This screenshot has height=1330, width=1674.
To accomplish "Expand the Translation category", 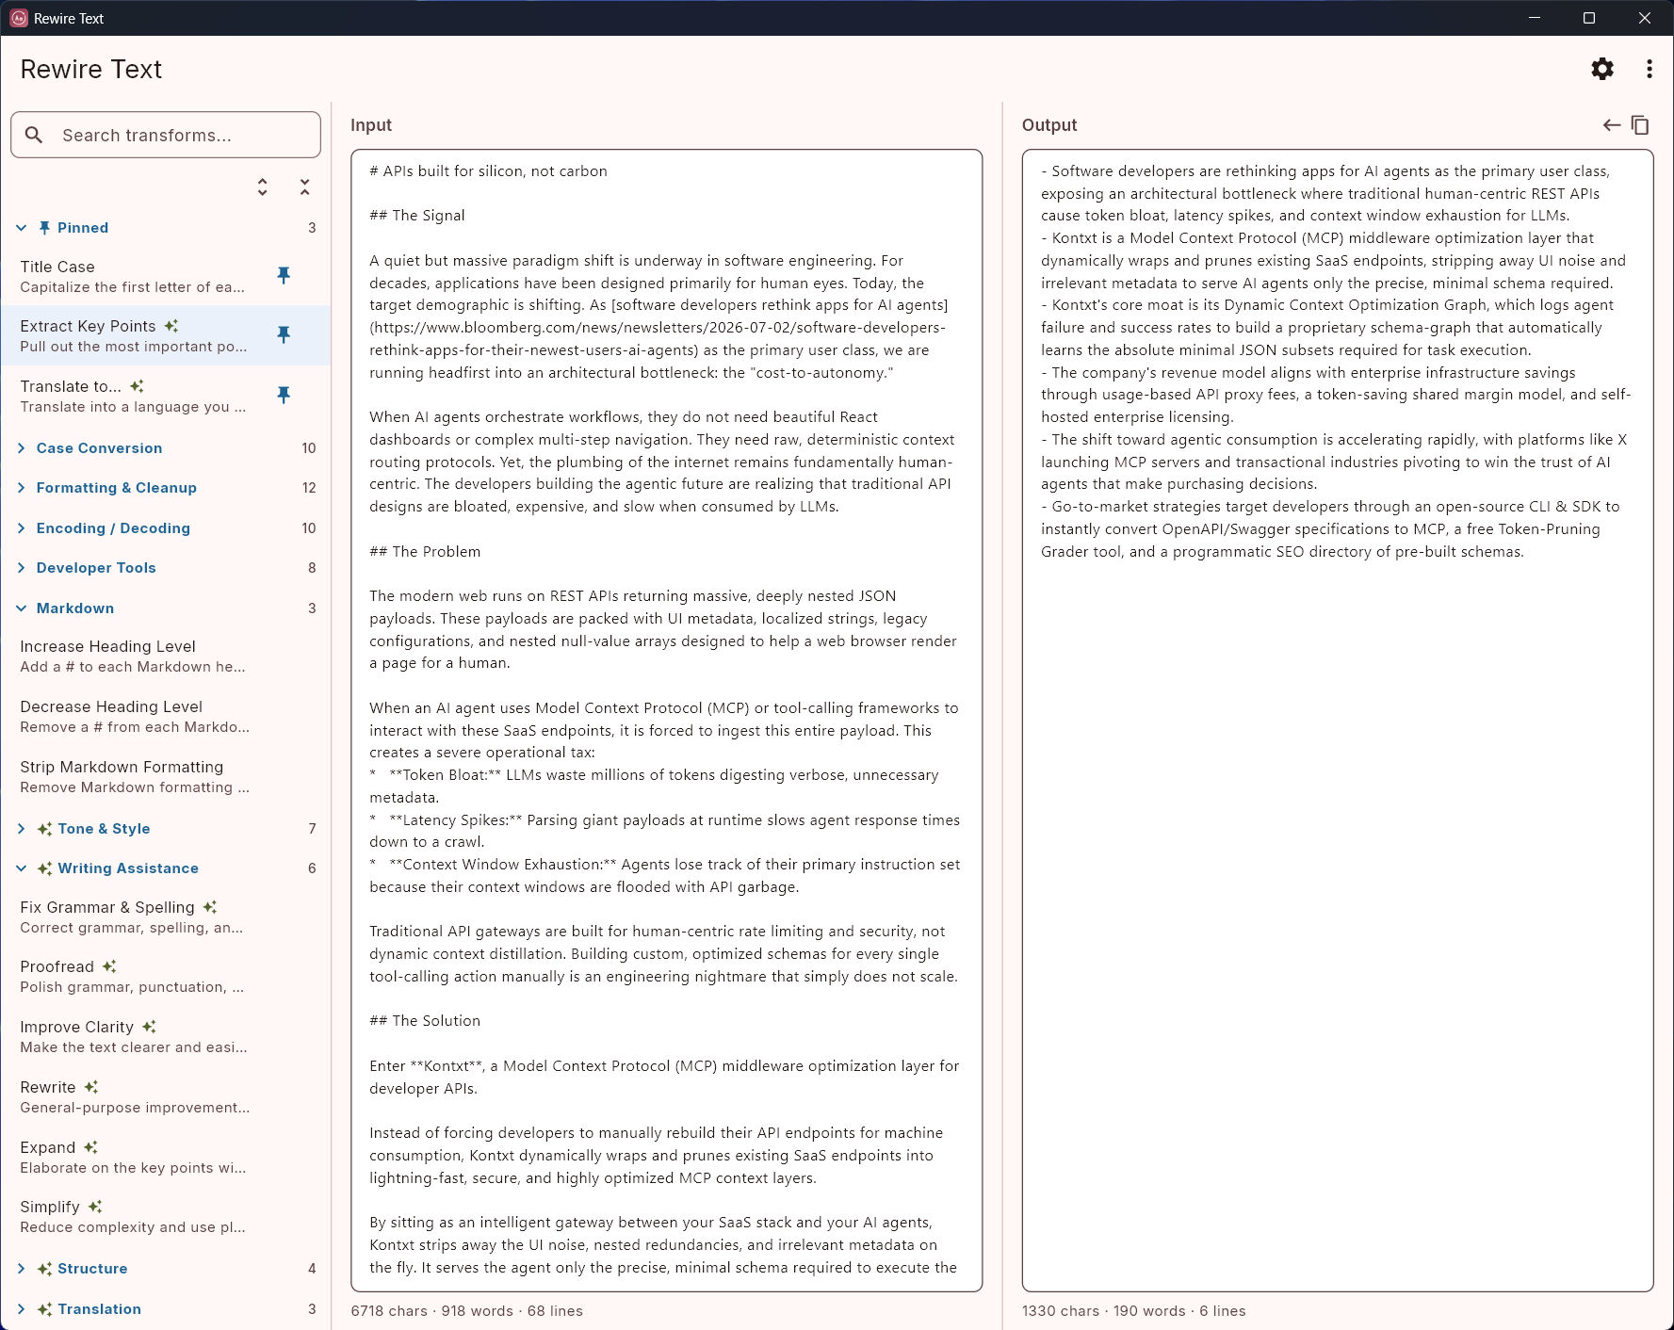I will click(166, 1309).
